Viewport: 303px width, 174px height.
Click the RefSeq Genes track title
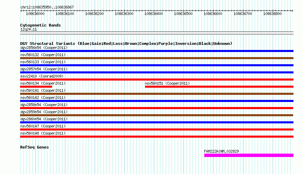tap(34, 147)
